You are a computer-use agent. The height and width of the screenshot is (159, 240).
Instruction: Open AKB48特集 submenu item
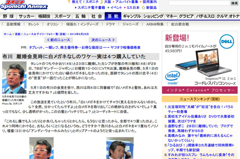[x=155, y=24]
